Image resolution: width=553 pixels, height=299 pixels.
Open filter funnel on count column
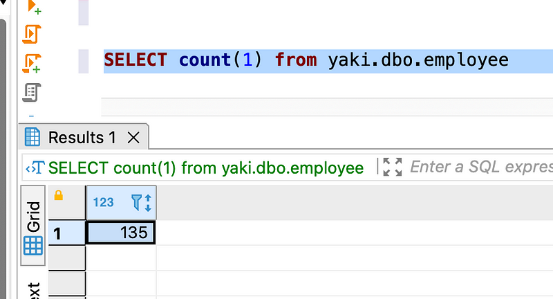(136, 202)
